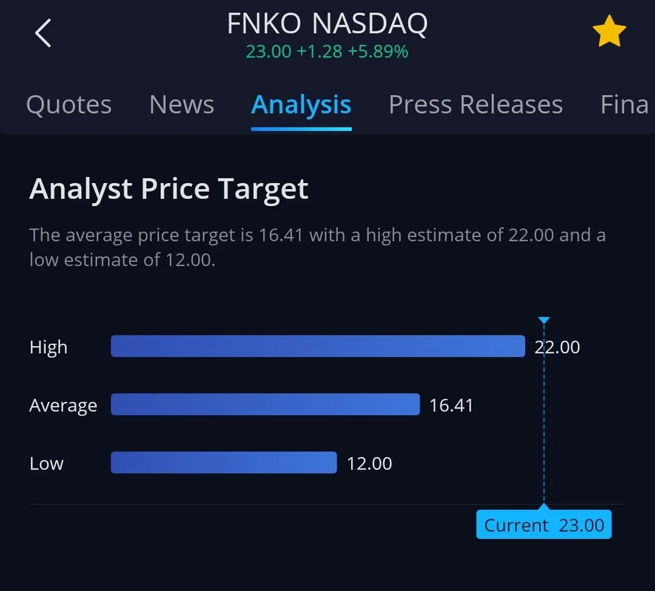Open the Quotes tab
The image size is (655, 591).
[69, 104]
